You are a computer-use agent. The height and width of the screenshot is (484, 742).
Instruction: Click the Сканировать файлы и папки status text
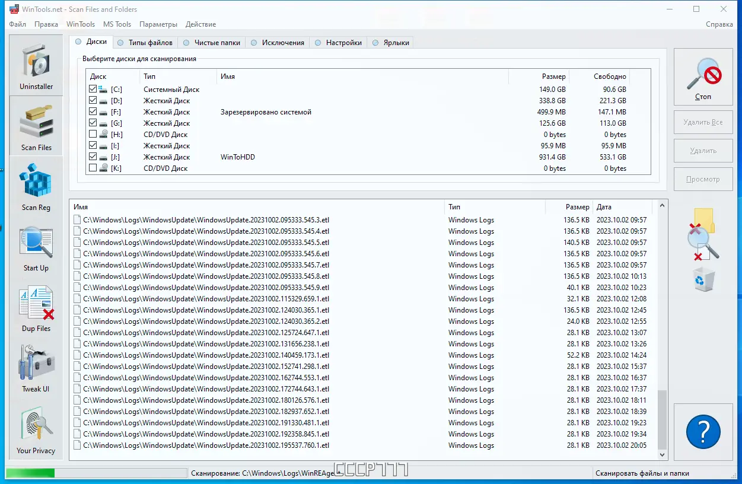(x=642, y=473)
